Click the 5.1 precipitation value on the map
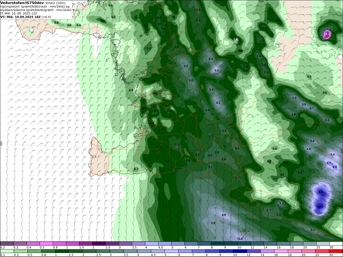Viewport: 343px width, 257px height. [x=217, y=71]
